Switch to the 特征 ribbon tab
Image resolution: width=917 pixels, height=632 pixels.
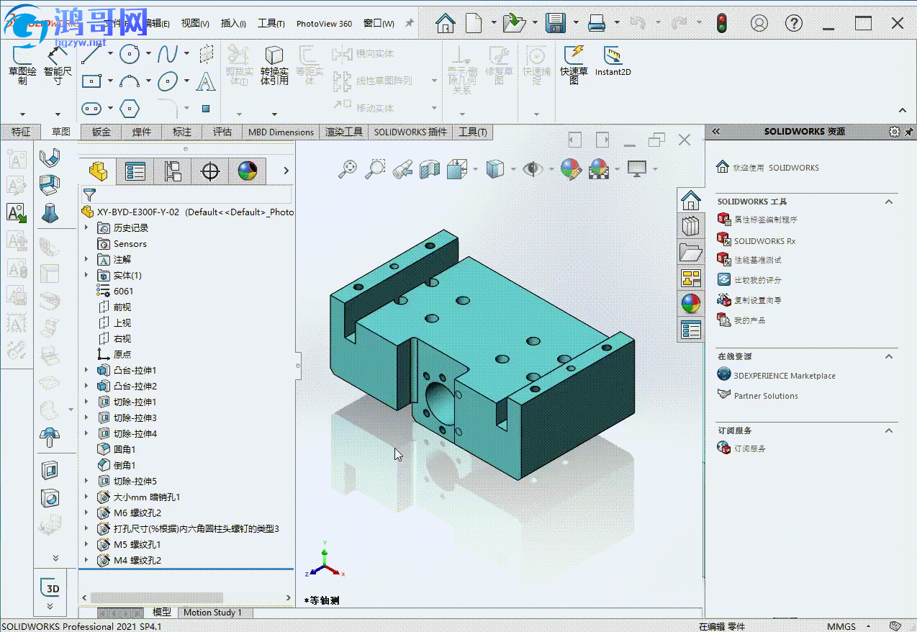pos(21,132)
